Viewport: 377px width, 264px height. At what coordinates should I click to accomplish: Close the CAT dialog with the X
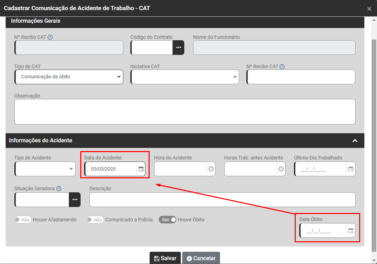point(369,9)
